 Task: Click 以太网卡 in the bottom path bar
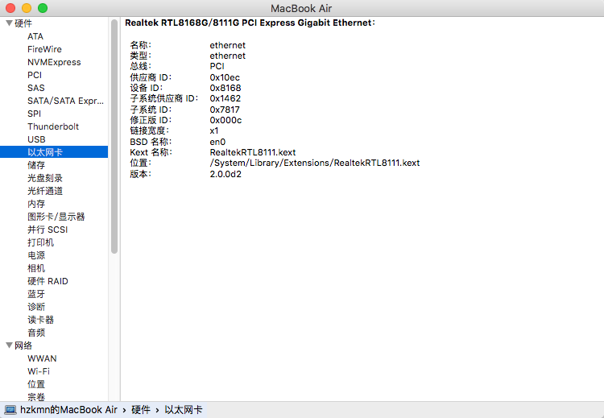[184, 410]
